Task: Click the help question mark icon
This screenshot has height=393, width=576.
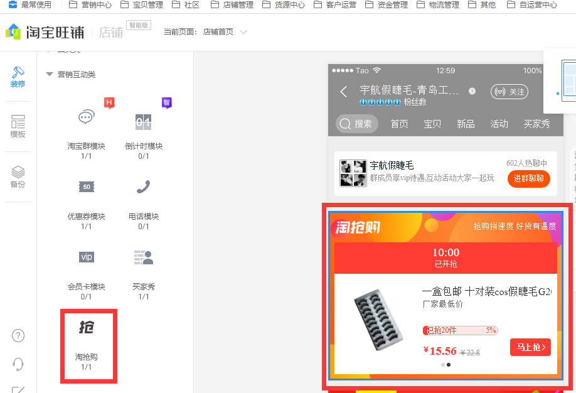Action: (18, 335)
